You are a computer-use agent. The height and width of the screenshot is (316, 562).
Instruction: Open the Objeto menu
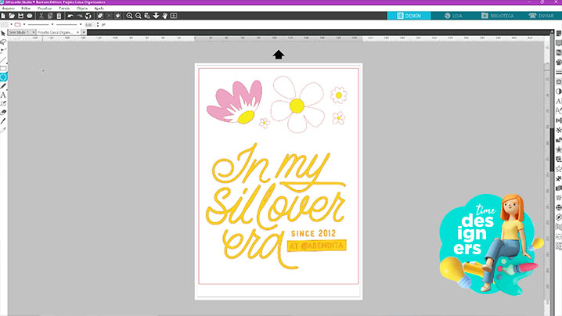[82, 8]
